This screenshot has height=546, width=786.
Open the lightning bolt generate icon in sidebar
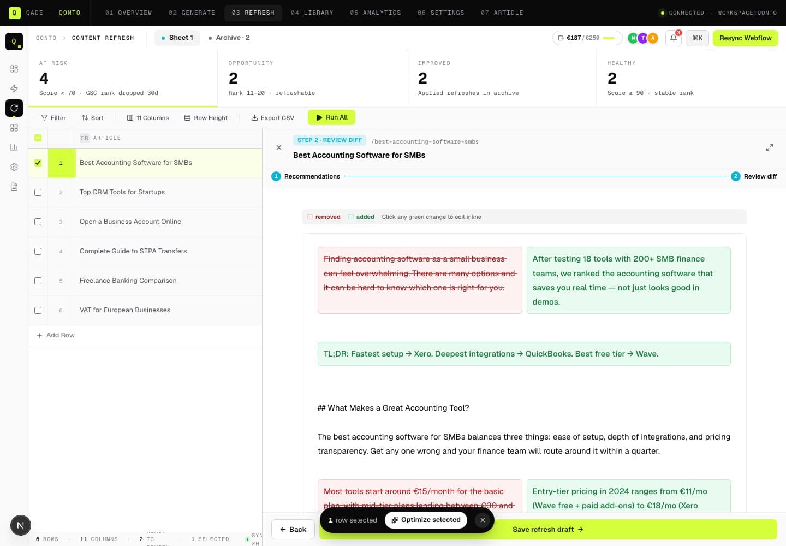tap(14, 88)
